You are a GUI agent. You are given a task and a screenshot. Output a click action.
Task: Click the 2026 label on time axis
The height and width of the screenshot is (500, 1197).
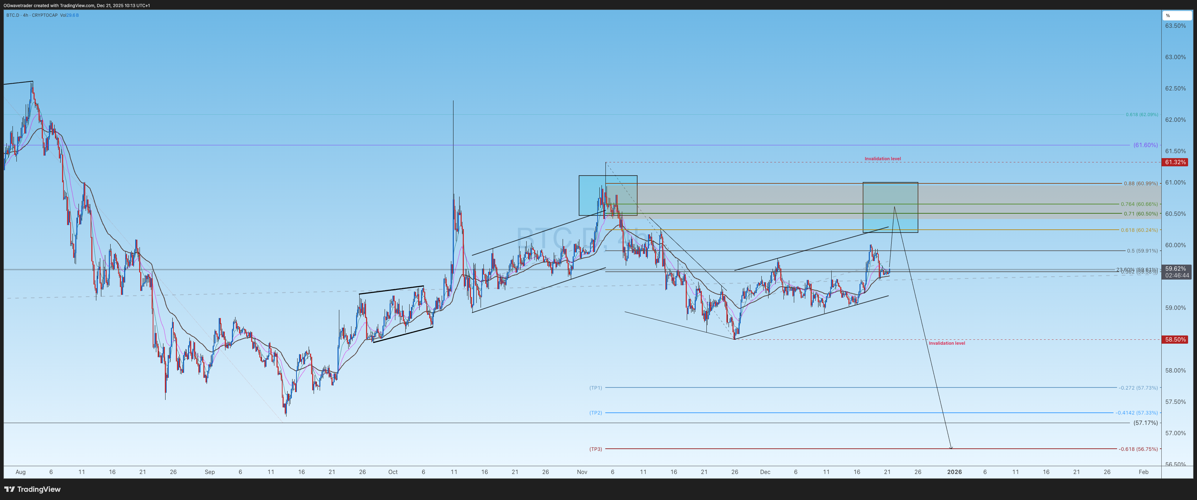(x=954, y=472)
